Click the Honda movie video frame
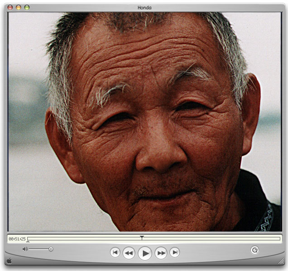Screen dimensions: 288x271 pos(145,121)
